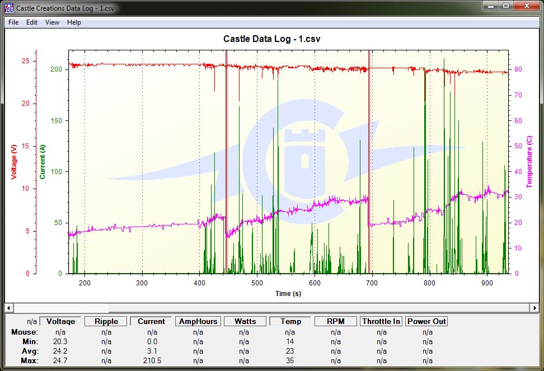Click the 'Current (A)' axis label
This screenshot has height=371, width=544.
click(x=43, y=162)
